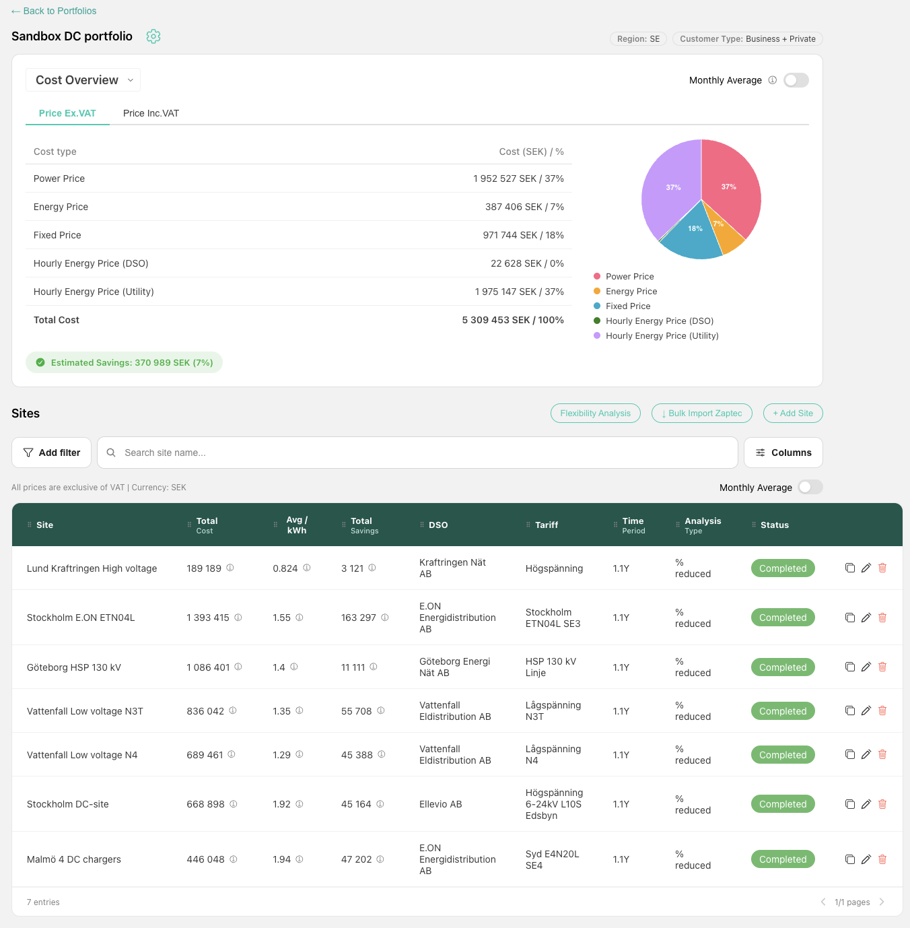Sort by Avg / kWh column header
This screenshot has height=928, width=910.
[x=296, y=525]
